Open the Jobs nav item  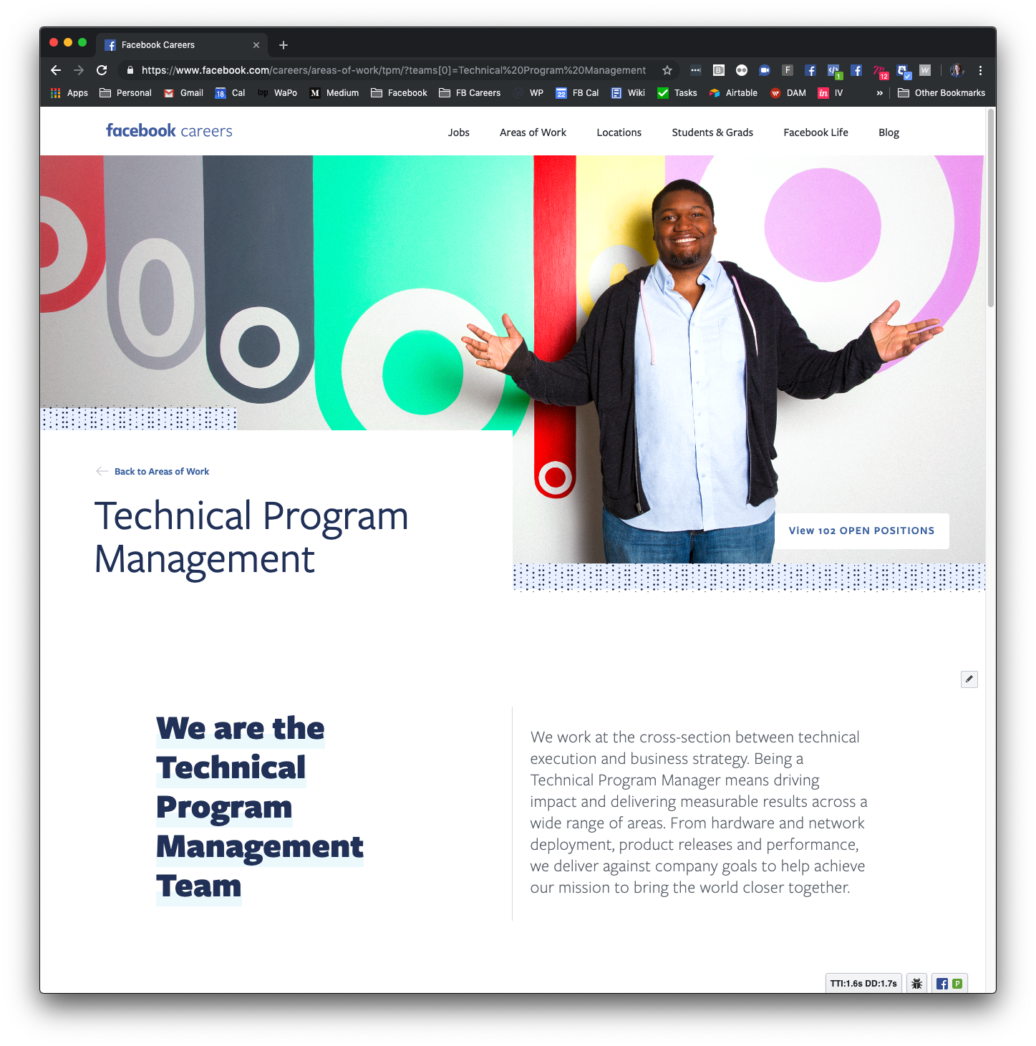[459, 132]
